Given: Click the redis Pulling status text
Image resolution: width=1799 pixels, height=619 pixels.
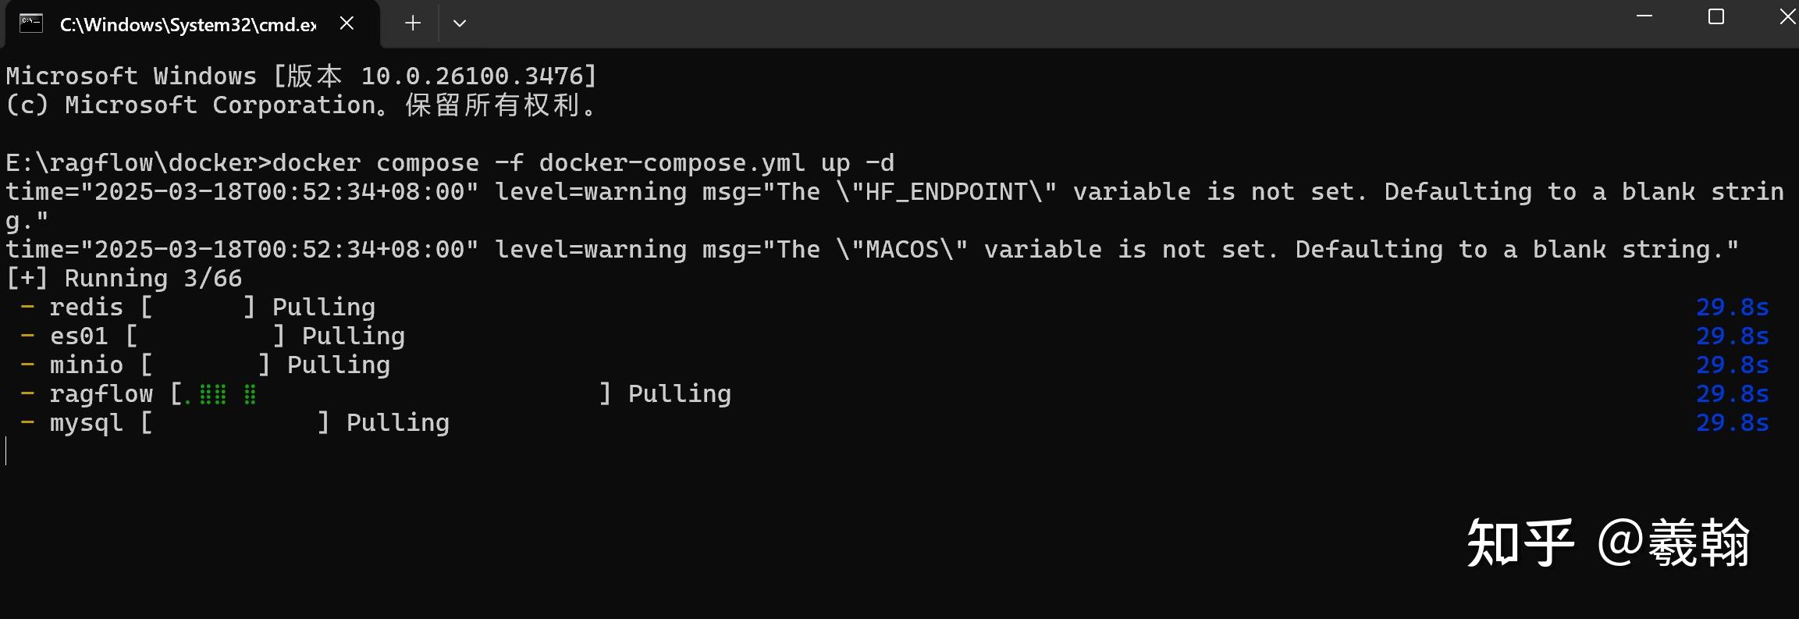Looking at the screenshot, I should point(323,308).
